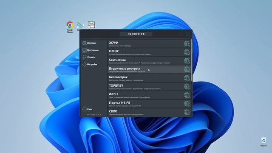Launch the globe icon in Статистика row
This screenshot has height=153, width=272.
pyautogui.click(x=187, y=61)
